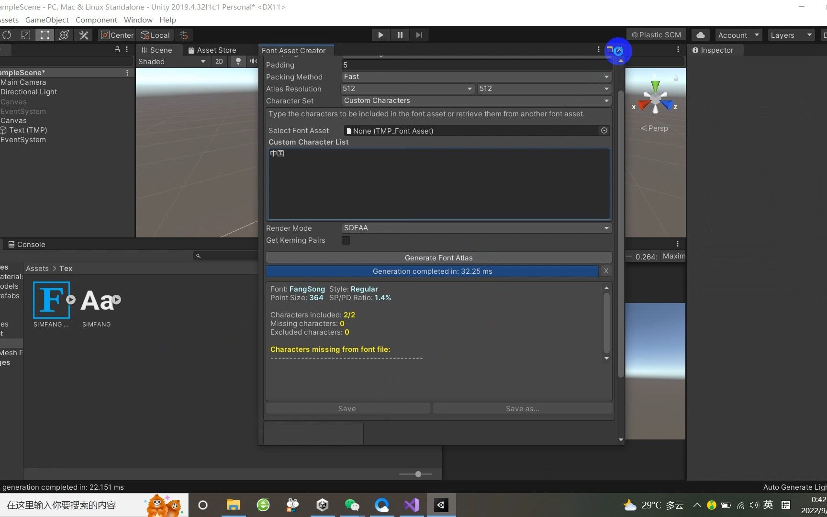Viewport: 827px width, 517px height.
Task: Open the Packing Method dropdown
Action: click(476, 77)
